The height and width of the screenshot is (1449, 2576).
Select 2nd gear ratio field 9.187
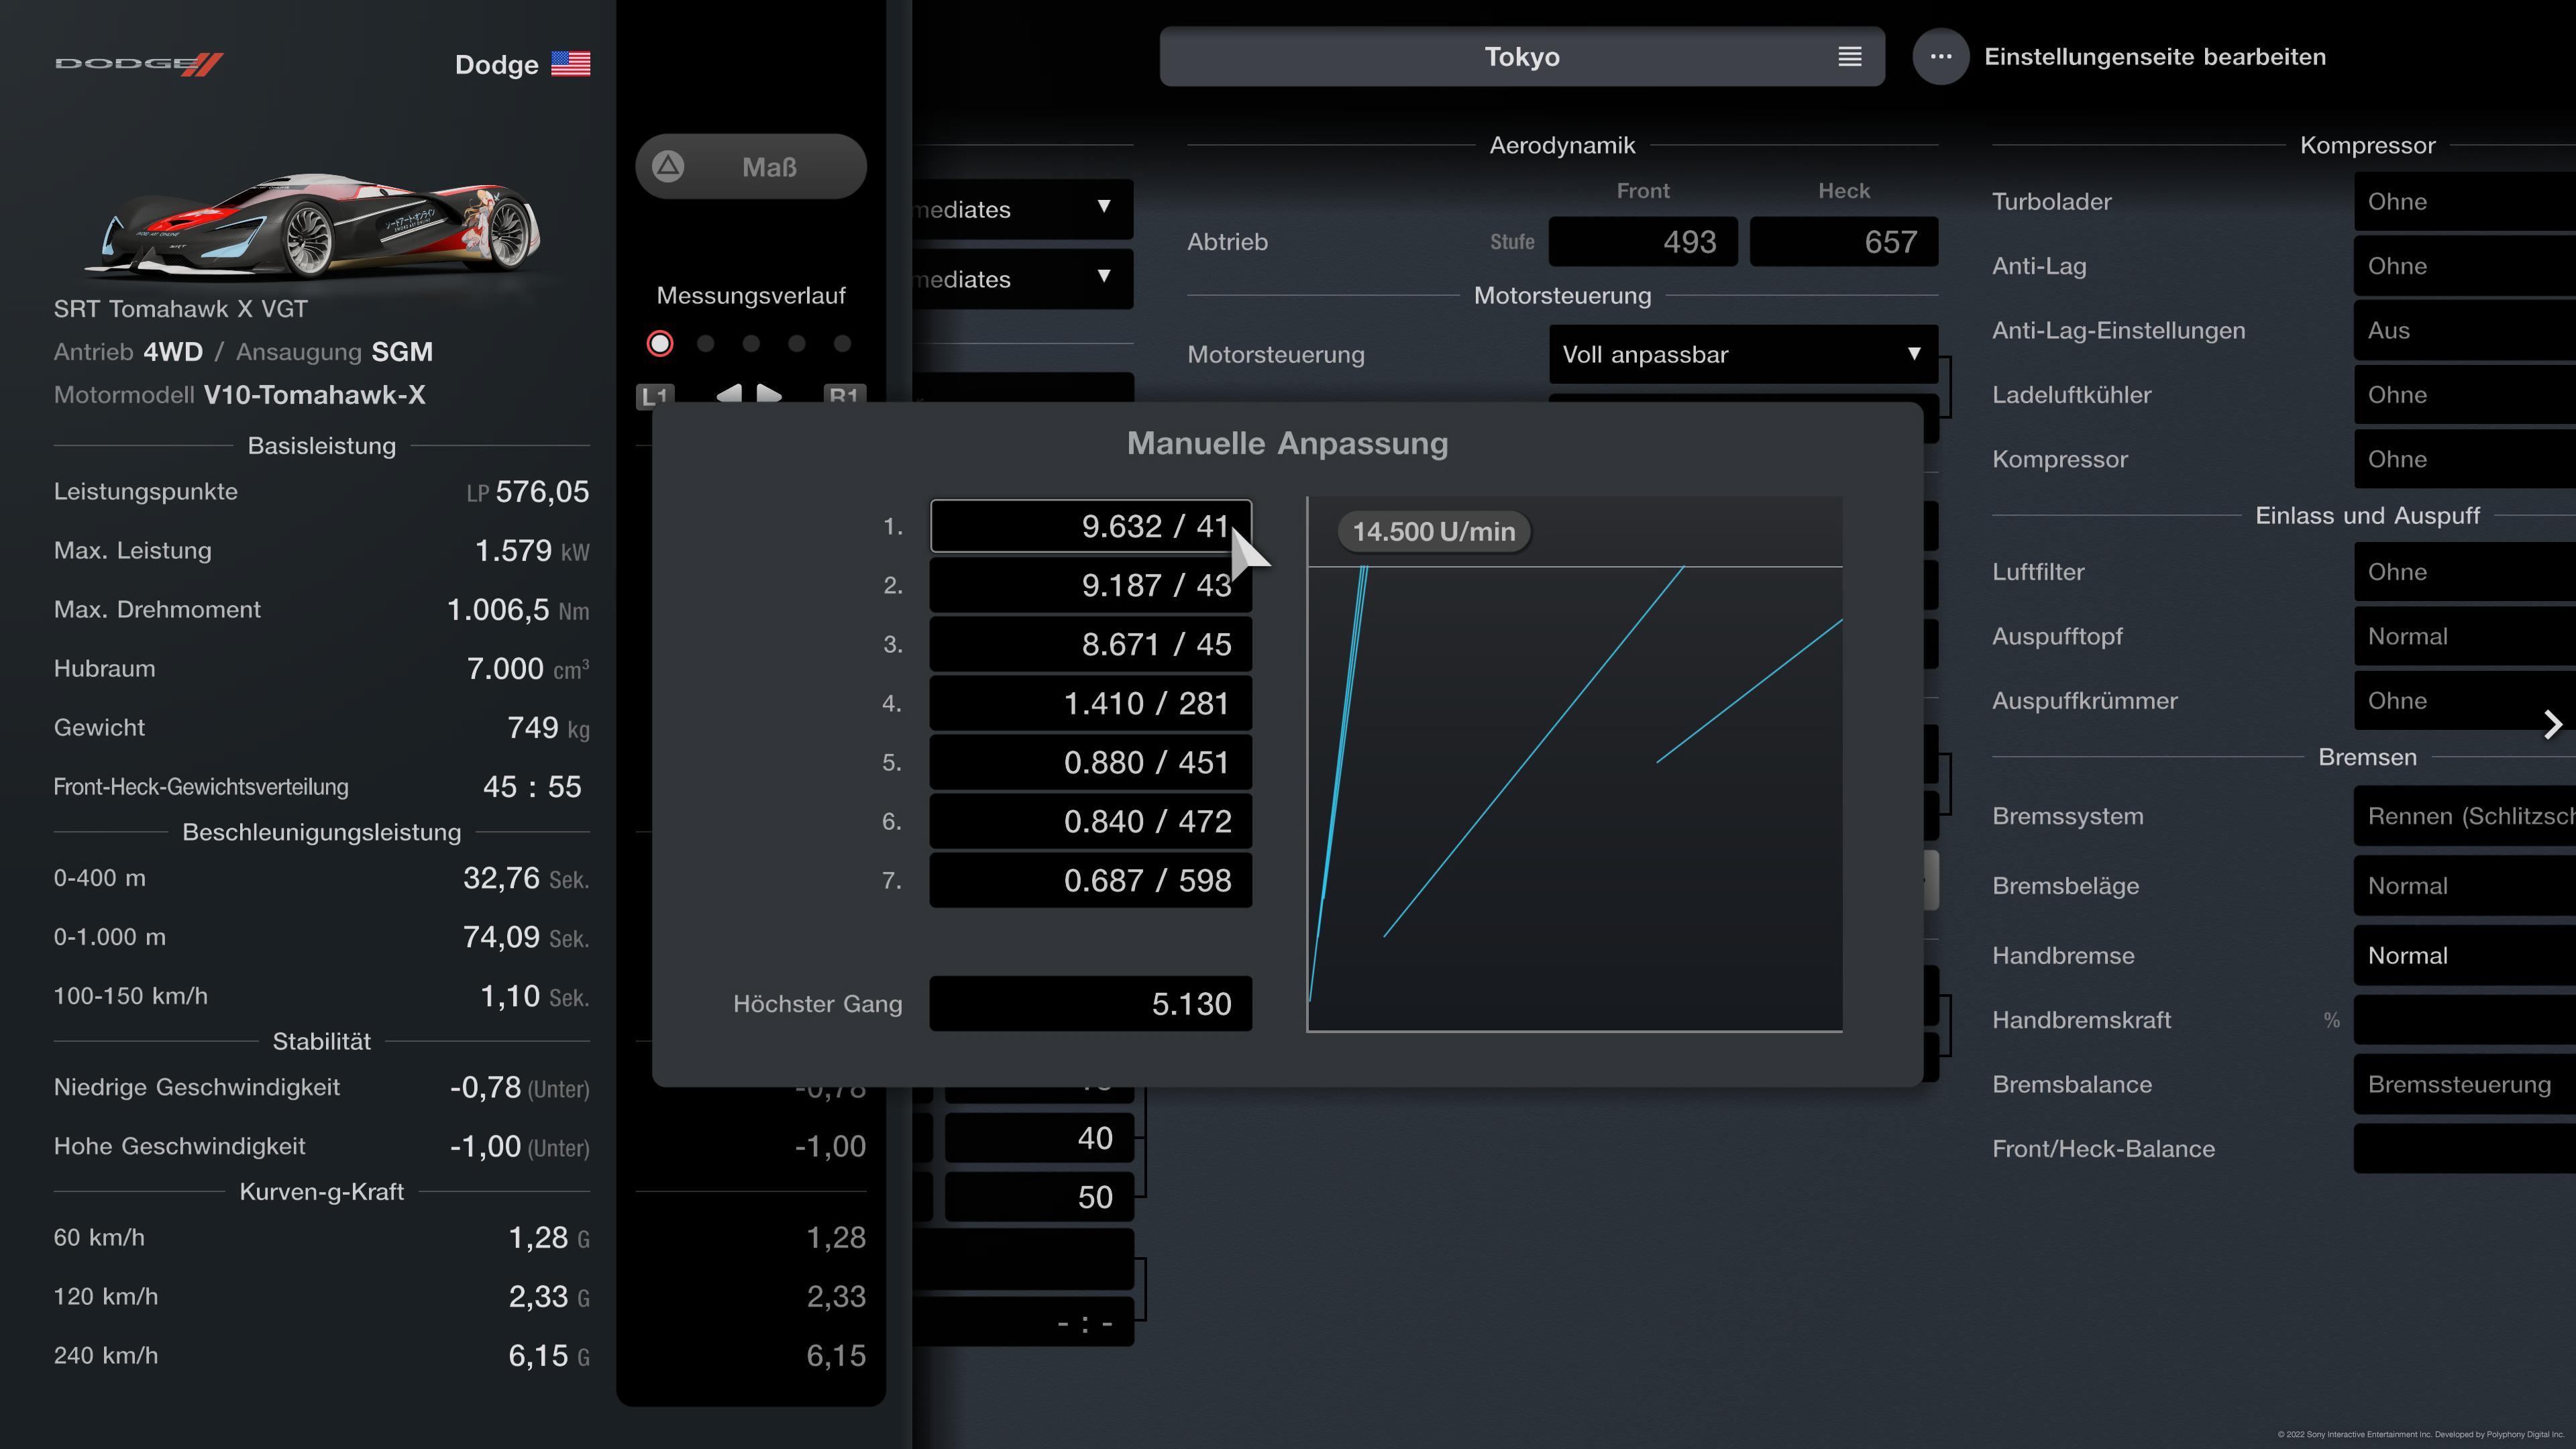(x=1090, y=585)
